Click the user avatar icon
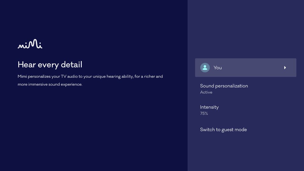 (205, 67)
